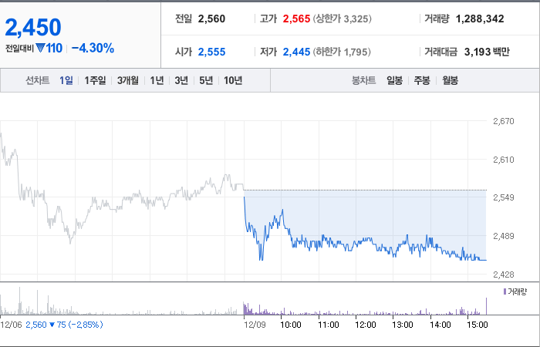Select the 1년 chart period
540x347 pixels.
pos(157,80)
